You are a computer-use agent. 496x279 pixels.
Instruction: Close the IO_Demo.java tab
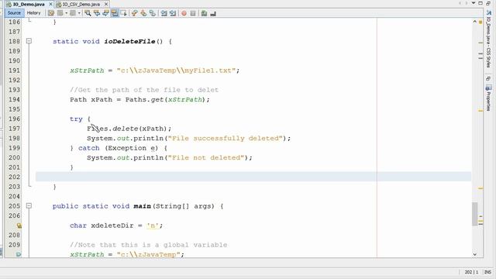[50, 4]
